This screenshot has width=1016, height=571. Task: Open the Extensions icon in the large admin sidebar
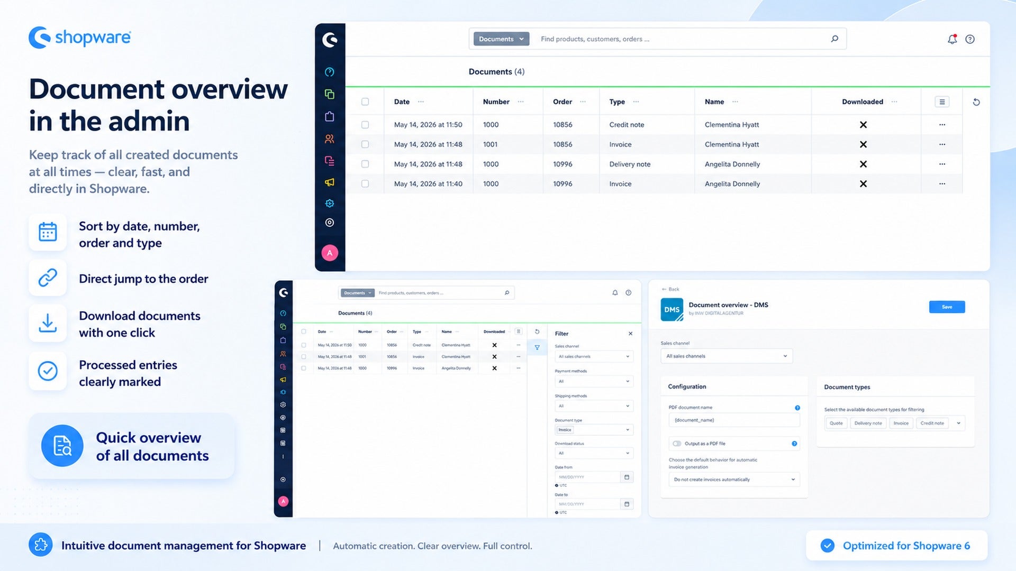[329, 203]
